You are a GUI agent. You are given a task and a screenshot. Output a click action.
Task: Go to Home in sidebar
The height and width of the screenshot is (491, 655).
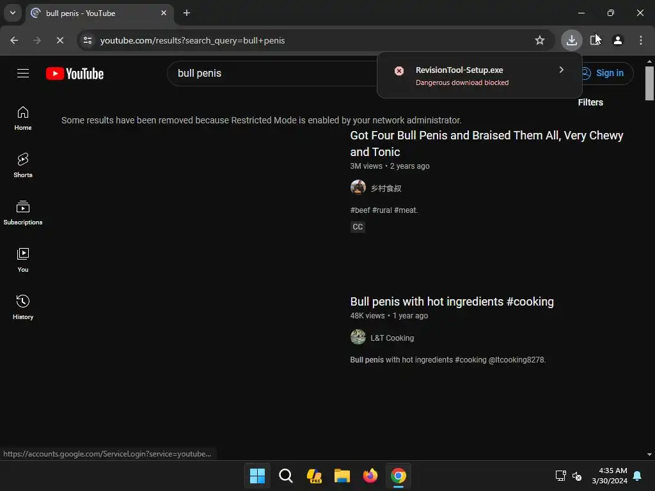[23, 118]
